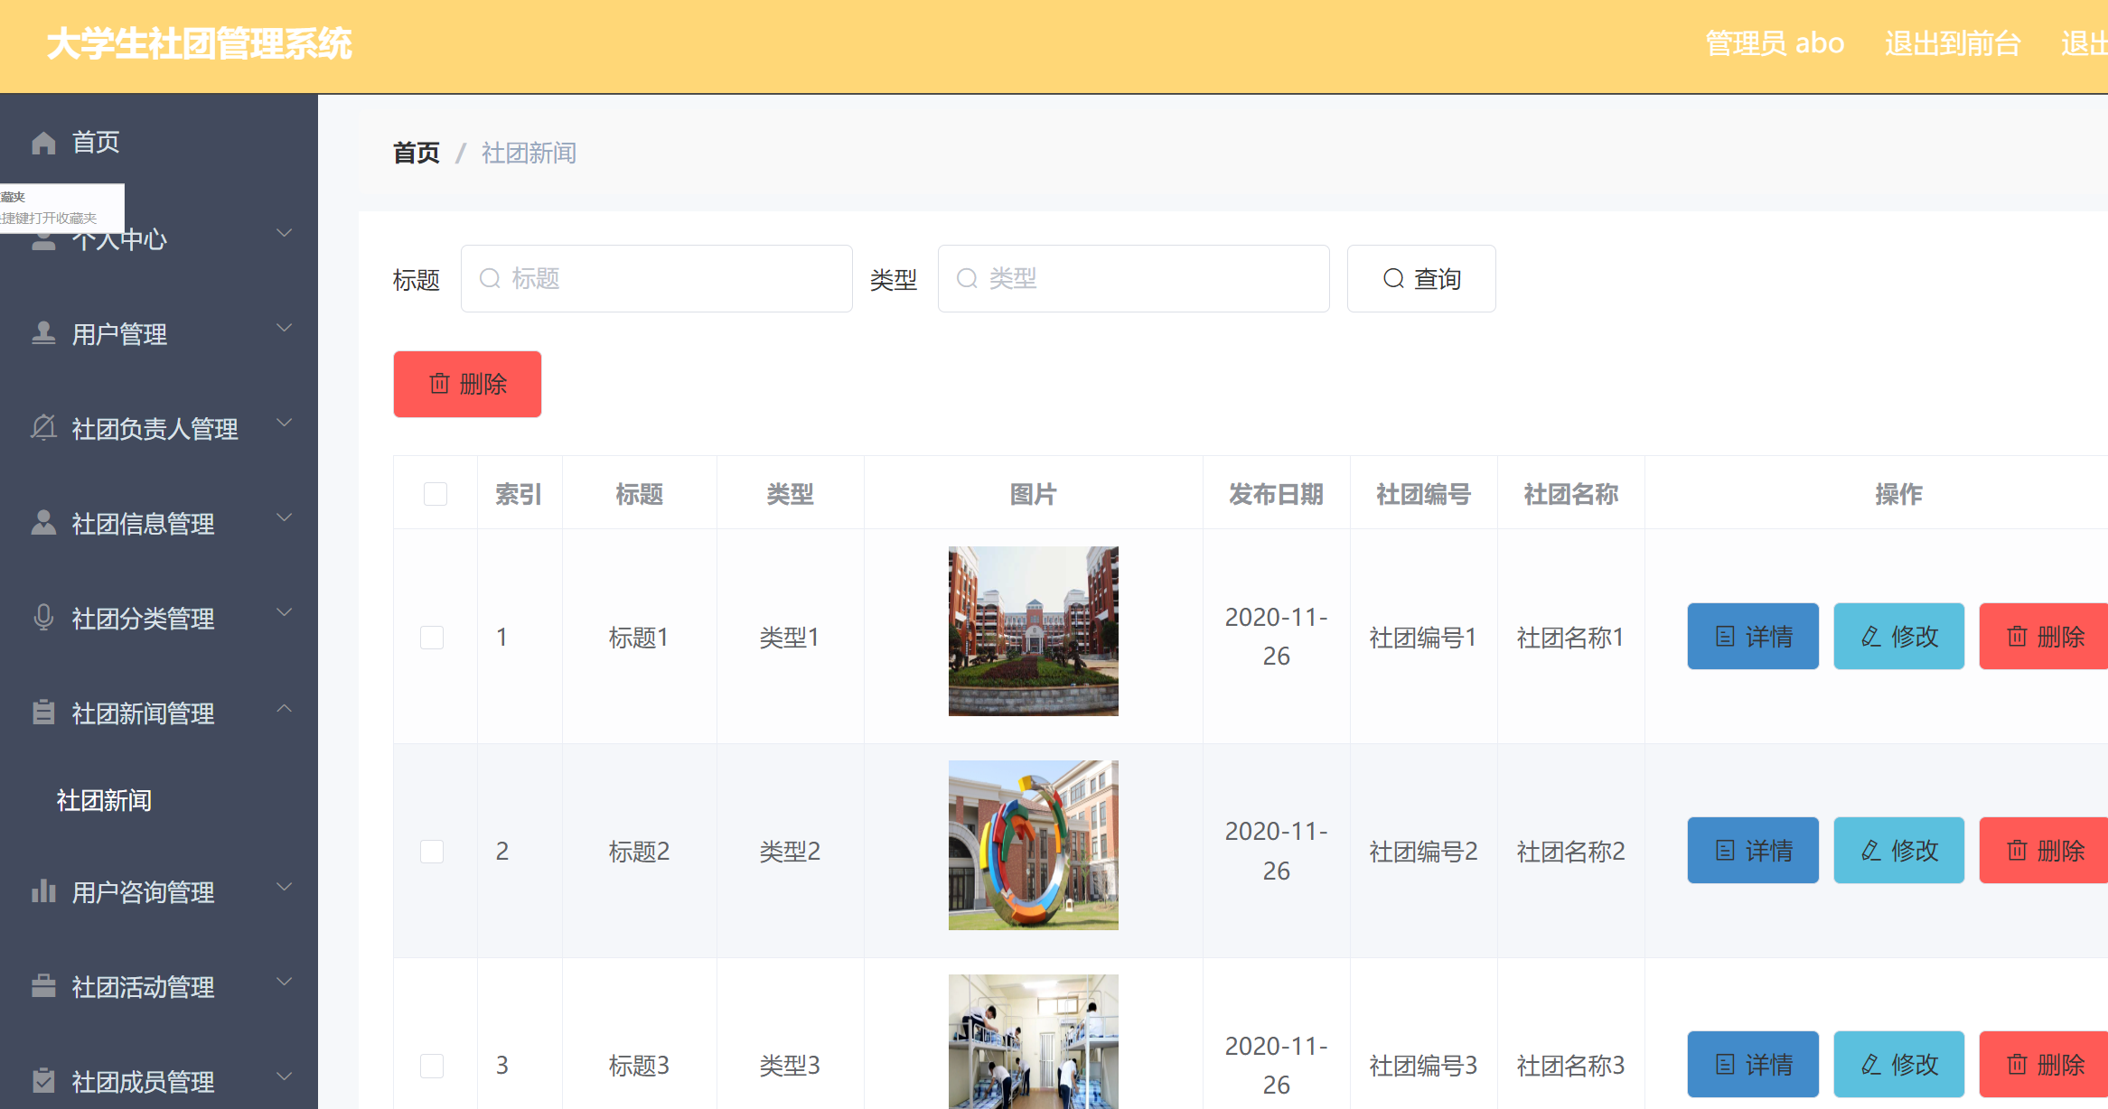Click the 删除 trash icon in row 3
Image resolution: width=2108 pixels, height=1109 pixels.
tap(2017, 1065)
